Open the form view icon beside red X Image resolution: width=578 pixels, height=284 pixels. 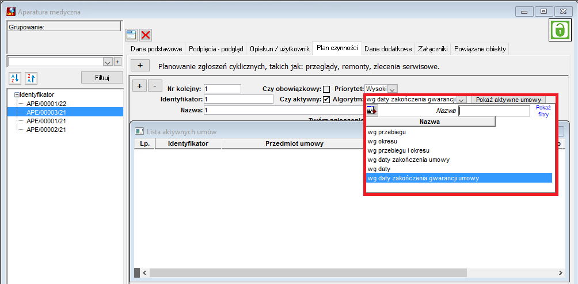point(131,35)
